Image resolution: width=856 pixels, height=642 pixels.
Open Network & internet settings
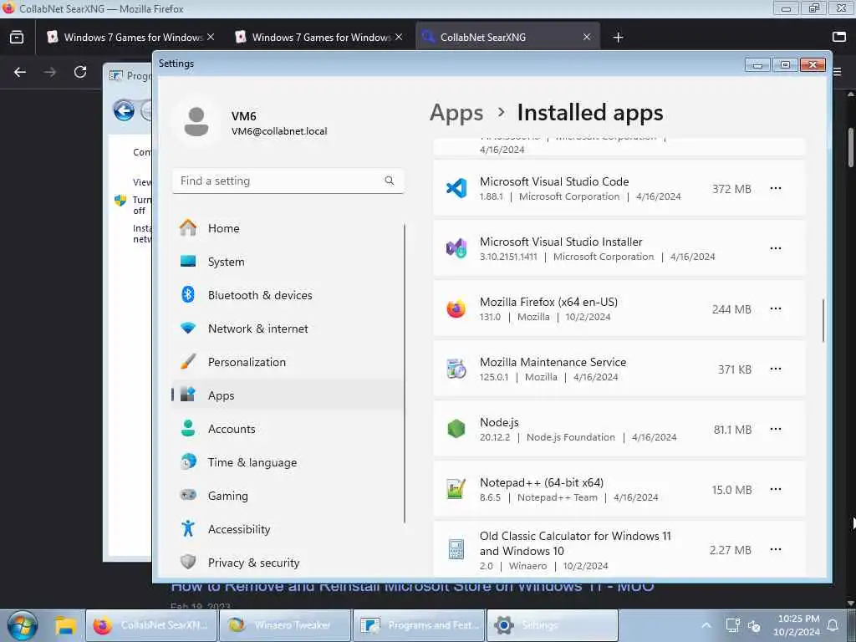(x=288, y=329)
